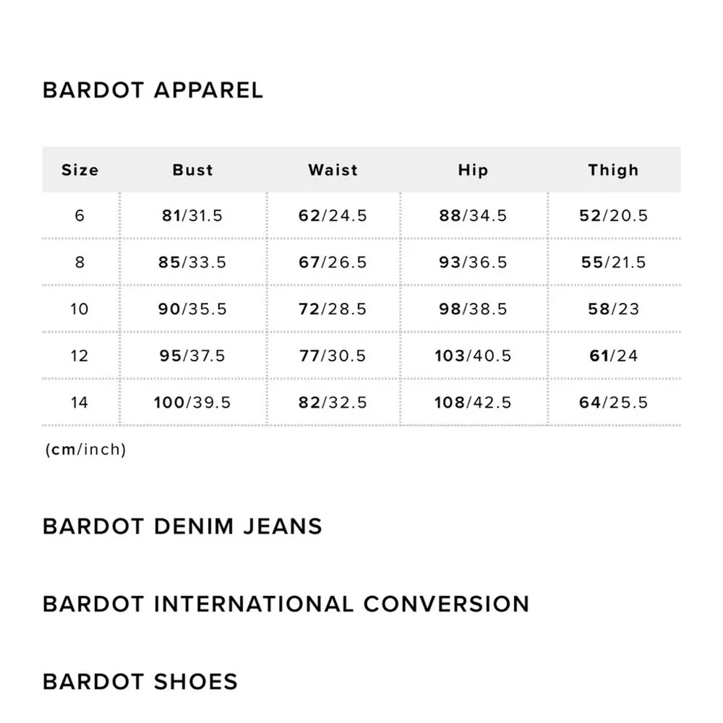Click the (cm/inch) unit note

(85, 450)
